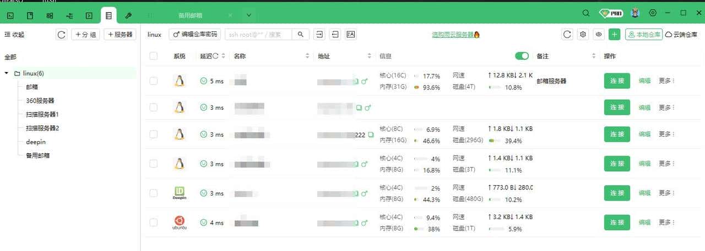
Task: Copy address ending in 222
Action: coord(371,135)
